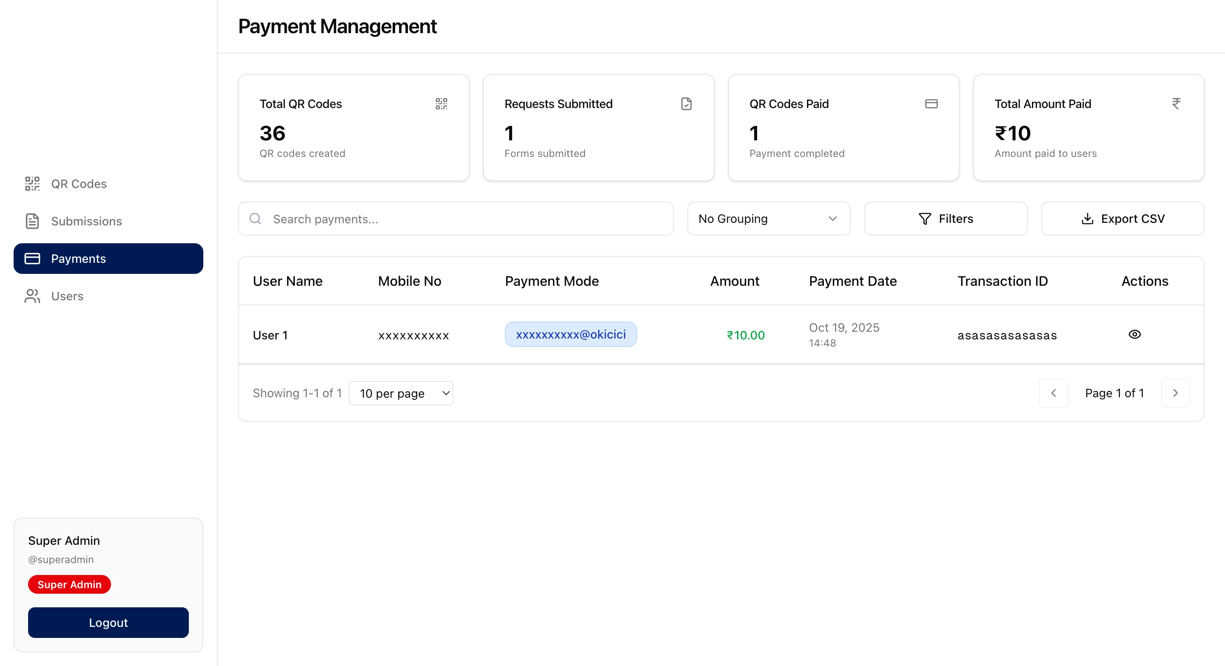
Task: Select the QR Codes sidebar icon
Action: point(31,183)
